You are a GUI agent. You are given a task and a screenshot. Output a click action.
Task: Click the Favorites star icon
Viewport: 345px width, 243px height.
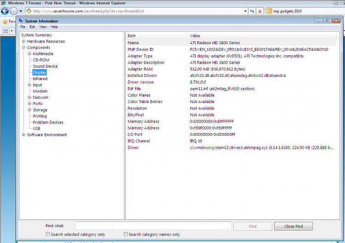[5, 22]
